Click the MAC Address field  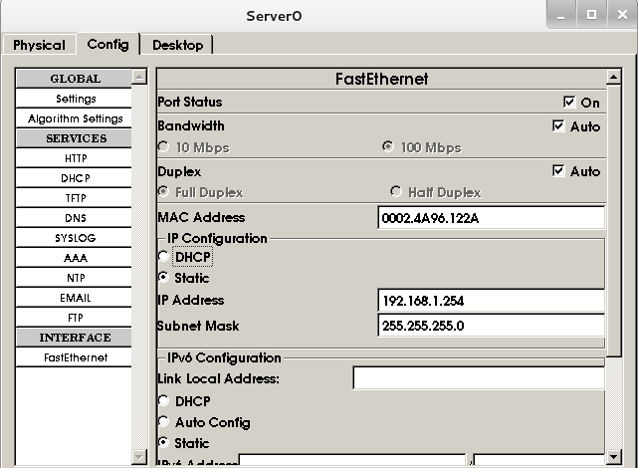(x=492, y=218)
